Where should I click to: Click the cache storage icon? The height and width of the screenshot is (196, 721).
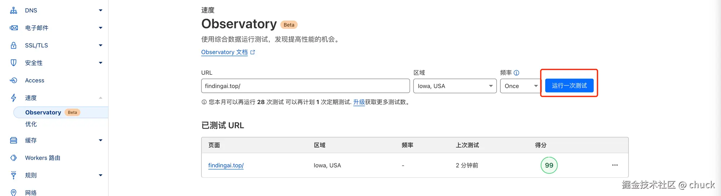pyautogui.click(x=13, y=140)
